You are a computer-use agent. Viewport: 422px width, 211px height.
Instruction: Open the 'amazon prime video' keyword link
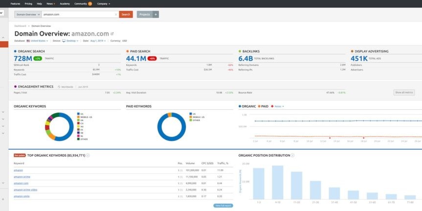[25, 190]
